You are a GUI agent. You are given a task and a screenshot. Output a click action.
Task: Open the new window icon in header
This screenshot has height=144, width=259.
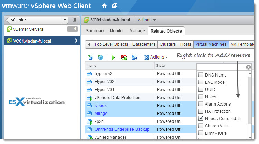point(115,6)
